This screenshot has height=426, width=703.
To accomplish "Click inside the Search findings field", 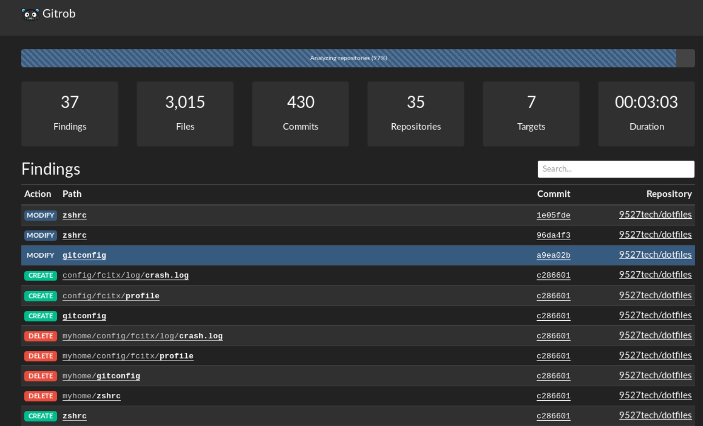I will (x=616, y=169).
